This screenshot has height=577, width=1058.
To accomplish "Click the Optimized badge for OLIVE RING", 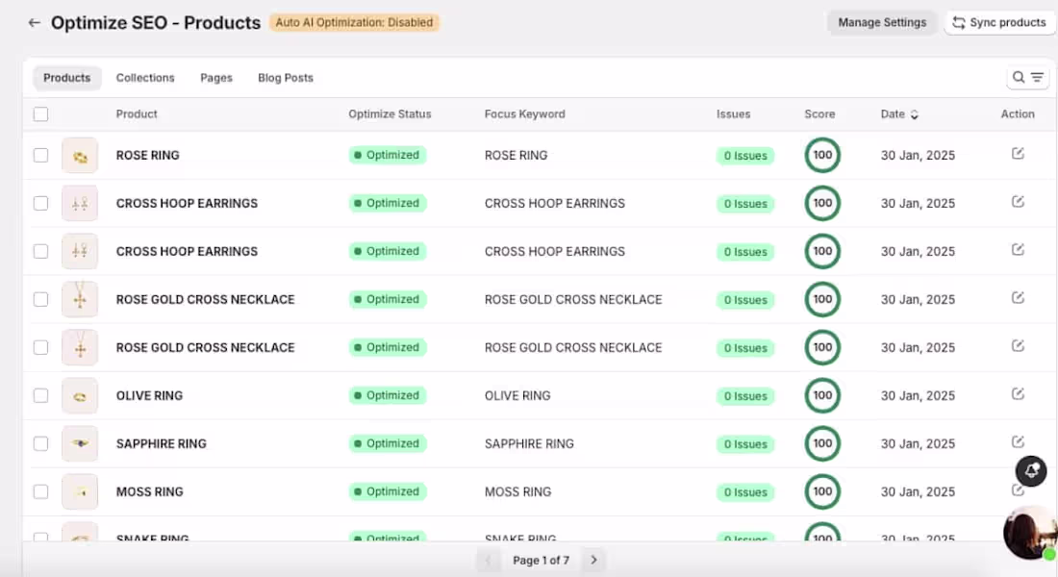I will tap(388, 395).
